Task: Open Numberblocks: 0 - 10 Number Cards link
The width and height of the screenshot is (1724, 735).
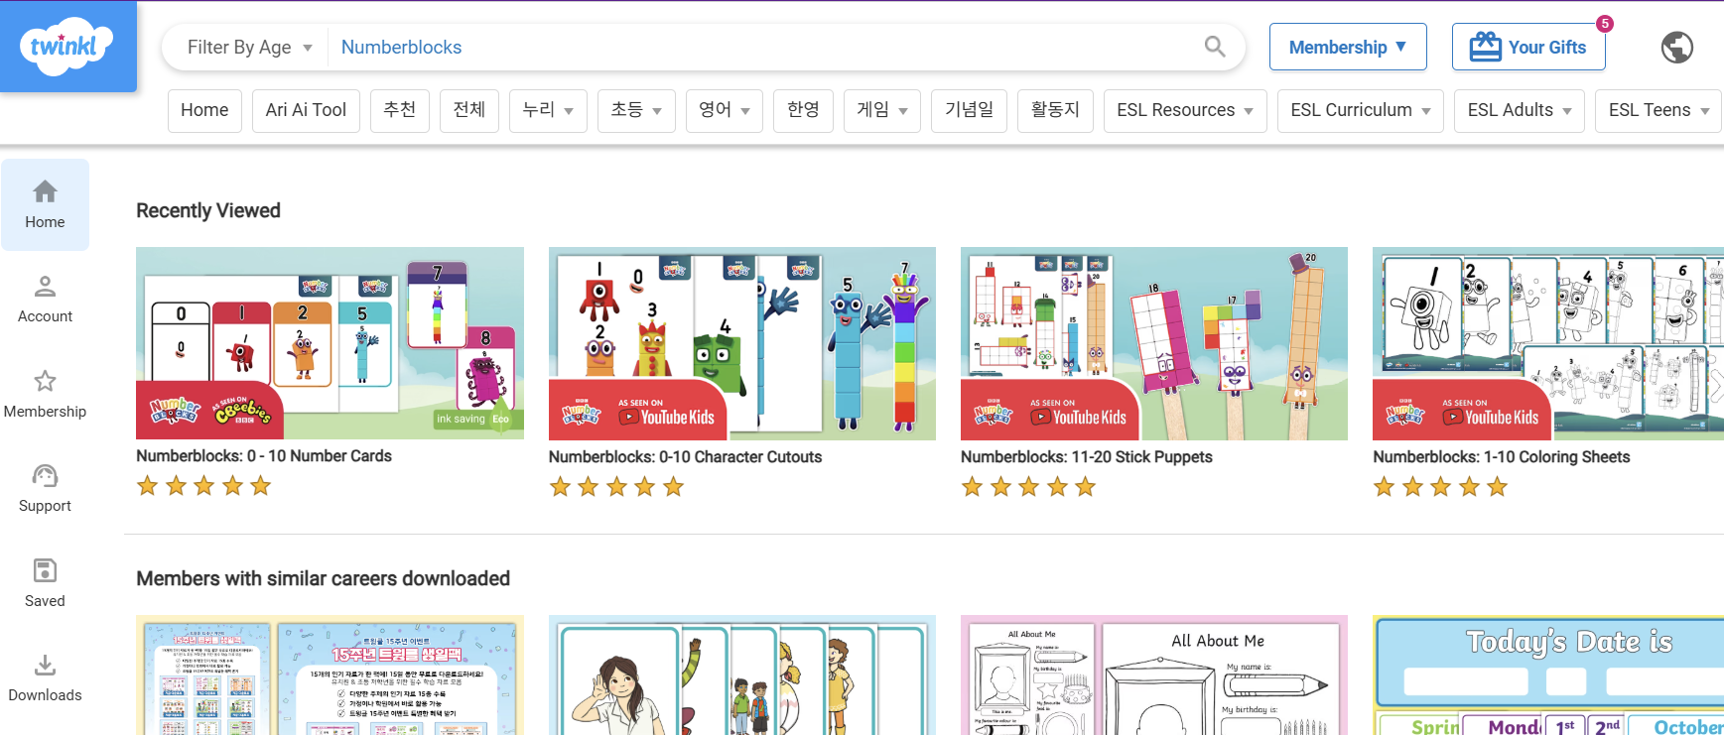Action: click(x=264, y=456)
